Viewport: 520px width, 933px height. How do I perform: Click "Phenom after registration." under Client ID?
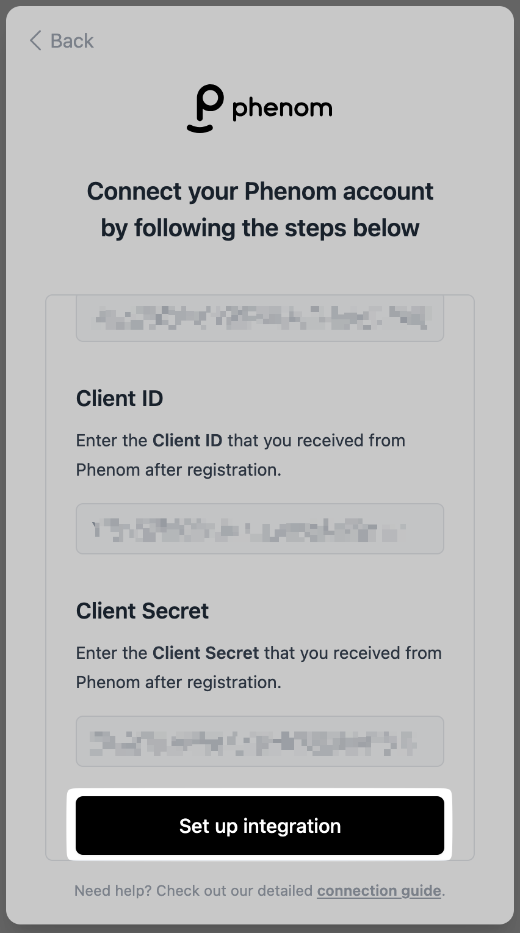click(178, 470)
